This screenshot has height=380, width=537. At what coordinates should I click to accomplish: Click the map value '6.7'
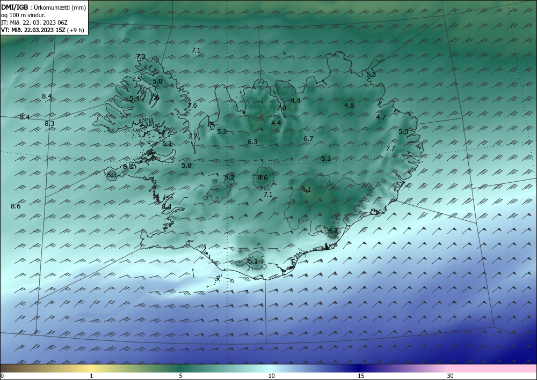pos(308,139)
